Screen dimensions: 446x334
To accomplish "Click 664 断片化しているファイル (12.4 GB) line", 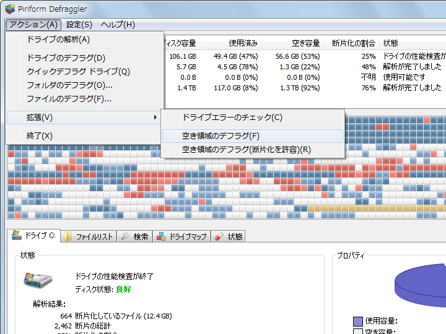I will pyautogui.click(x=116, y=316).
